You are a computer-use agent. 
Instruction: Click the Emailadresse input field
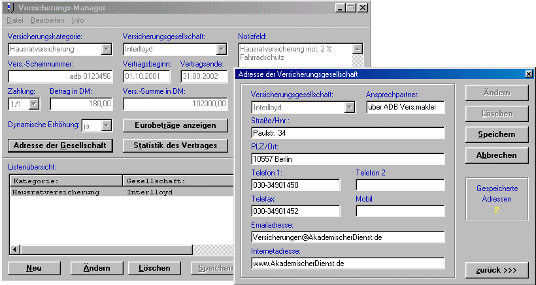pyautogui.click(x=347, y=238)
